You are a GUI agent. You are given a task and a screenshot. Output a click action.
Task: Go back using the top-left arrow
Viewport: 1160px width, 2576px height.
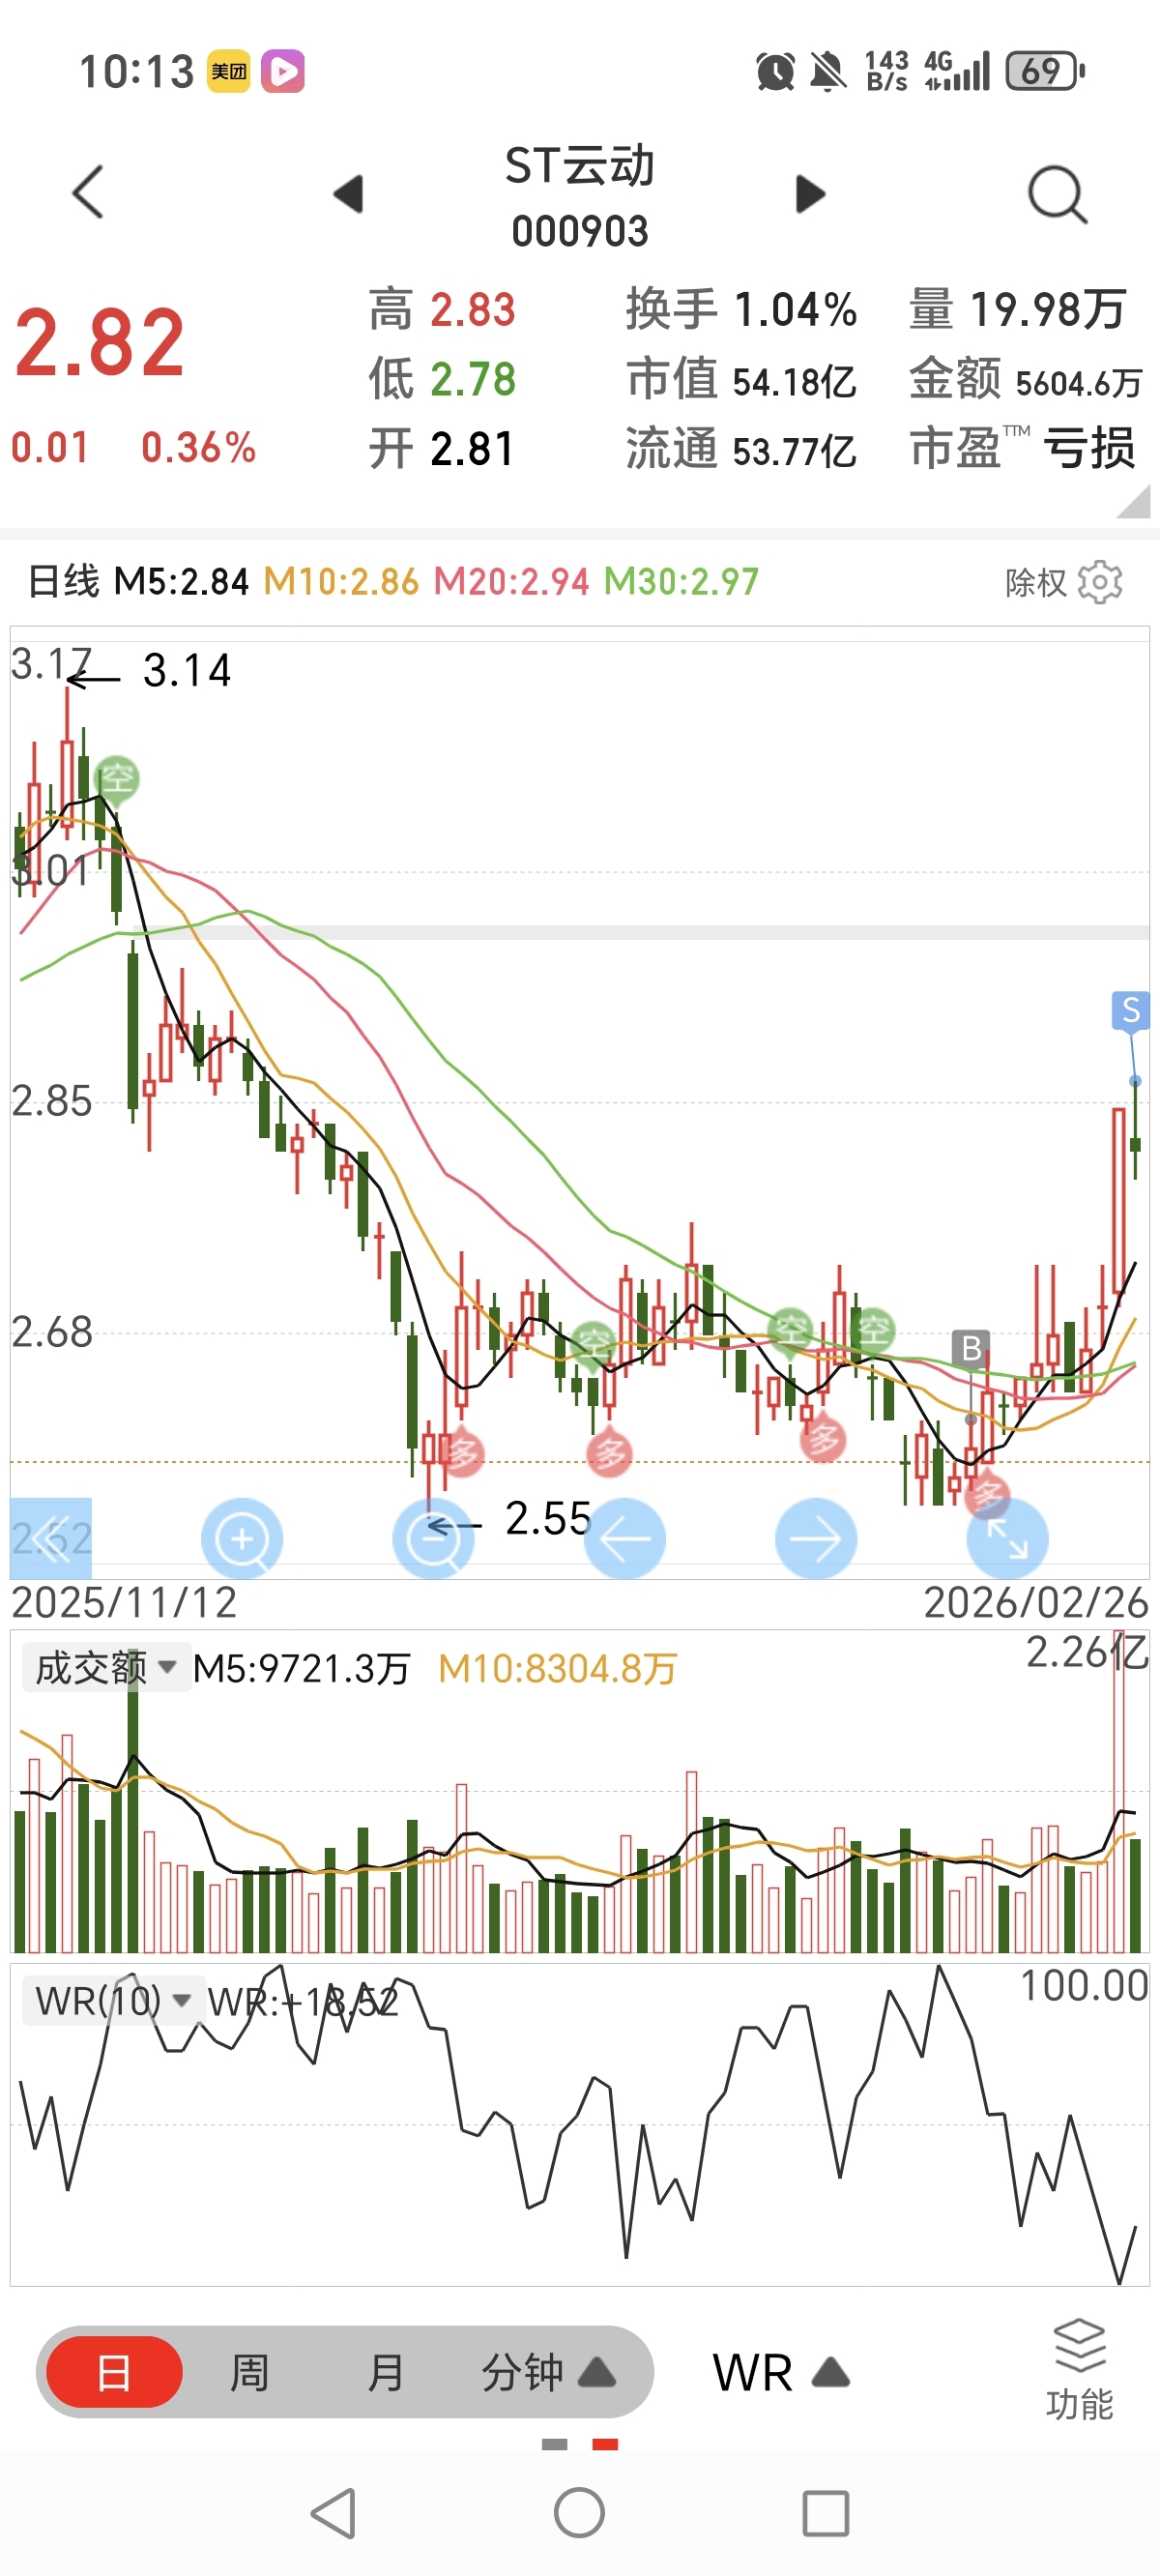88,192
